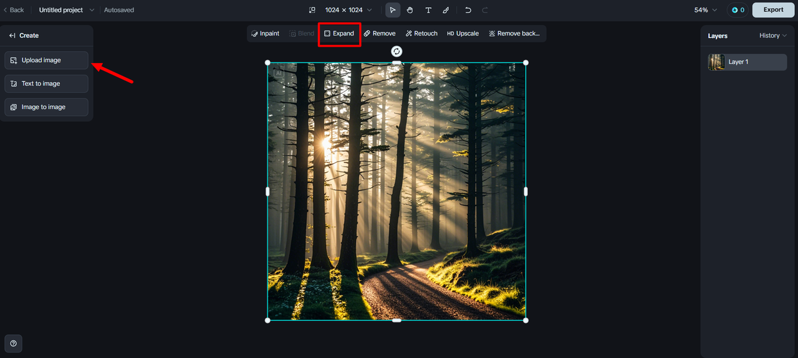This screenshot has width=798, height=358.
Task: Open the History dropdown
Action: [x=773, y=35]
